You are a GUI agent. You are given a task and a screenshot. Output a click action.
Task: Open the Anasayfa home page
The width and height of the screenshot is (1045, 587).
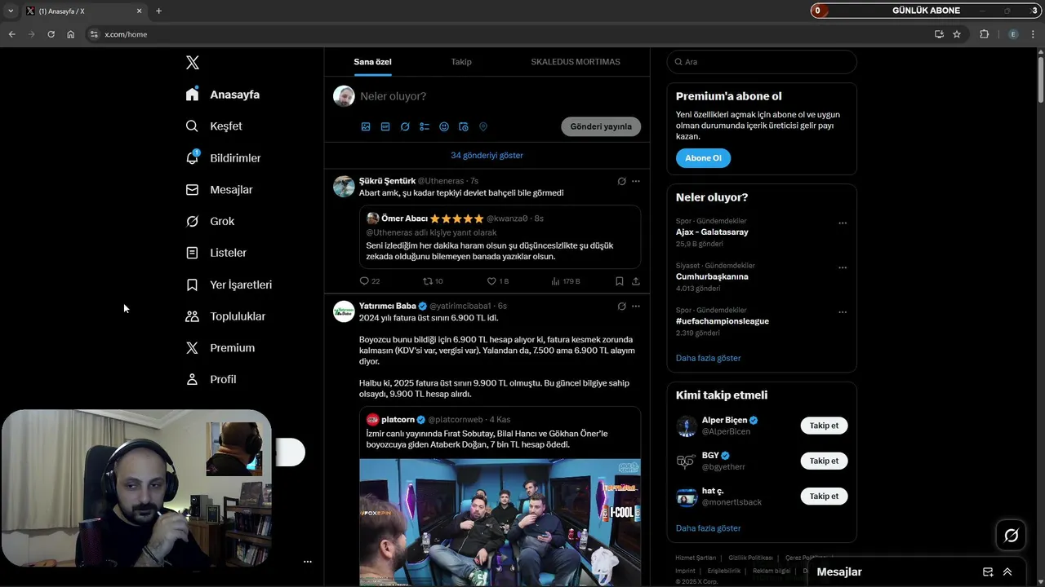pos(223,95)
